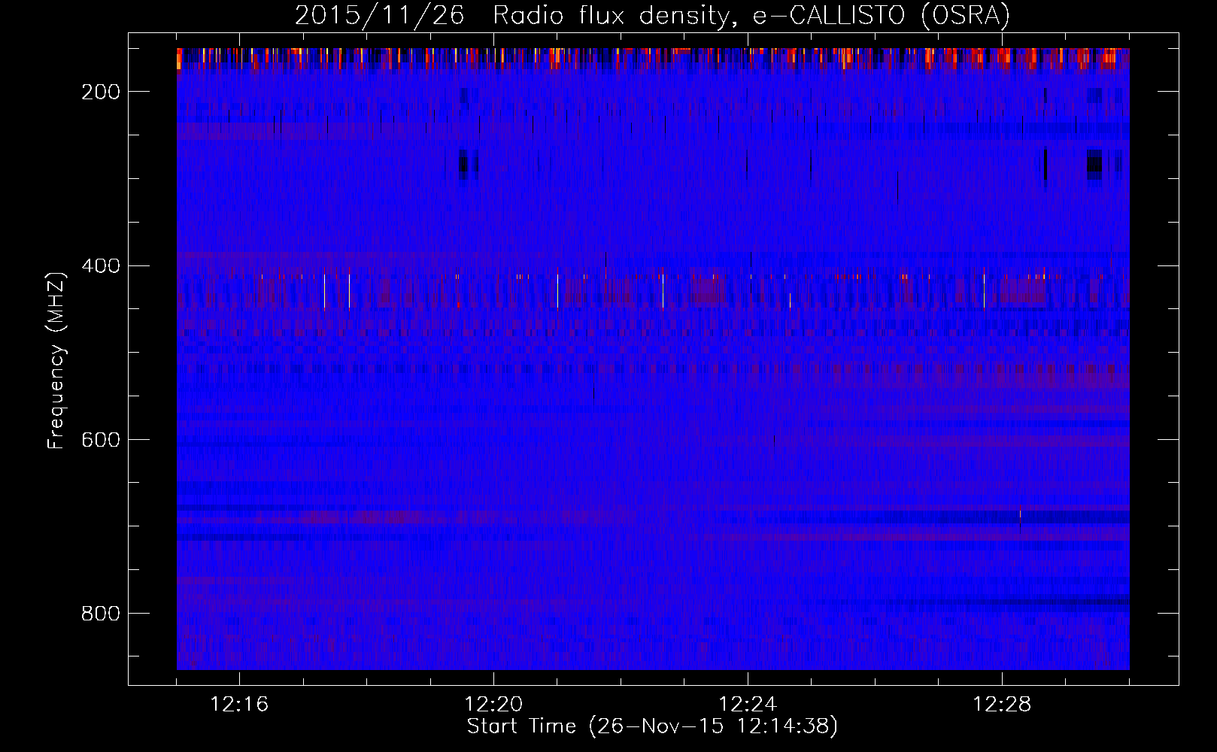Viewport: 1217px width, 752px height.
Task: Click the 200 frequency tick label
Action: (101, 92)
